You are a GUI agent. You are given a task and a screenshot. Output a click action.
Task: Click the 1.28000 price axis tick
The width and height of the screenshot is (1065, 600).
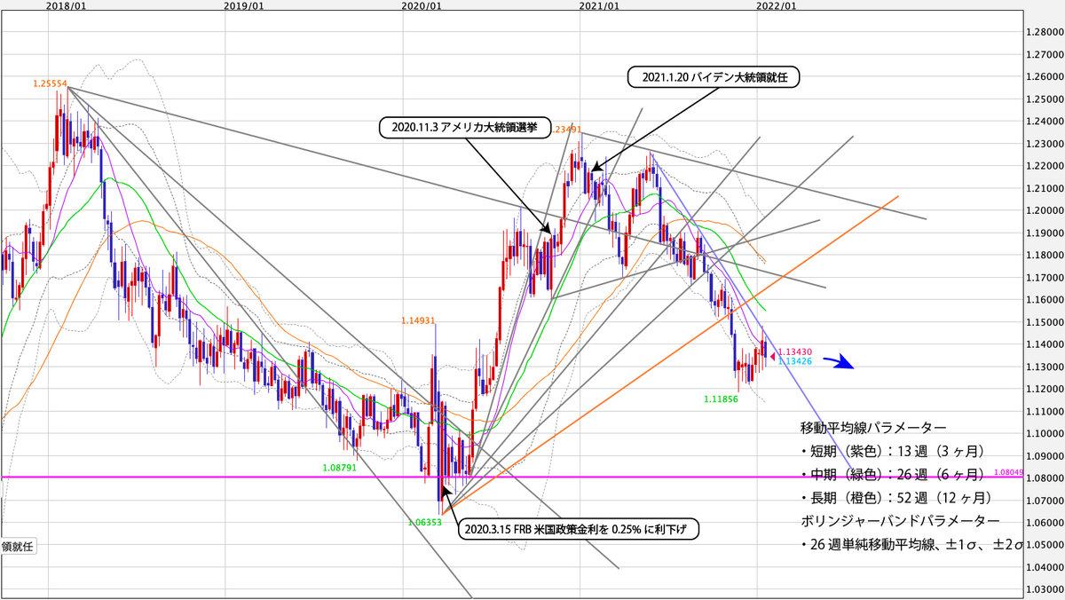(1045, 32)
